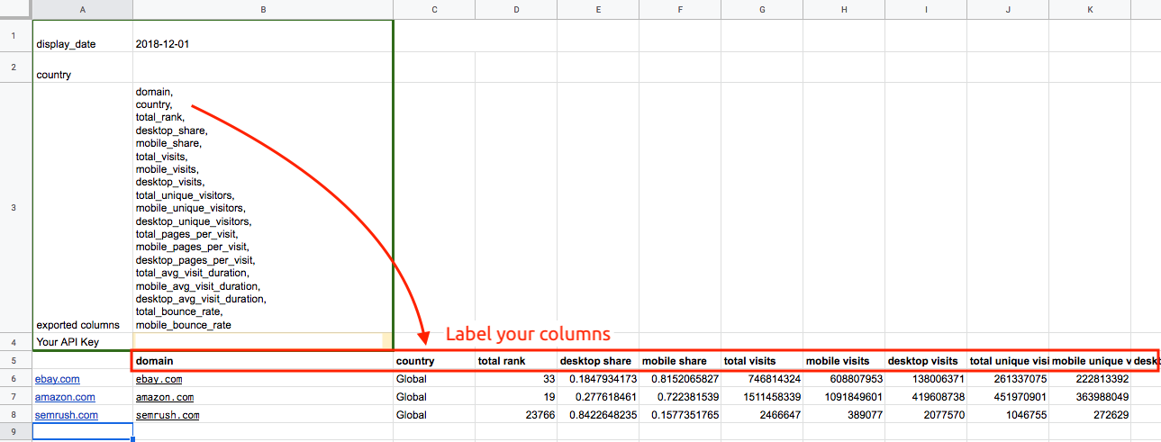Click semrush.com cell in column B
The height and width of the screenshot is (442, 1161).
click(x=263, y=415)
